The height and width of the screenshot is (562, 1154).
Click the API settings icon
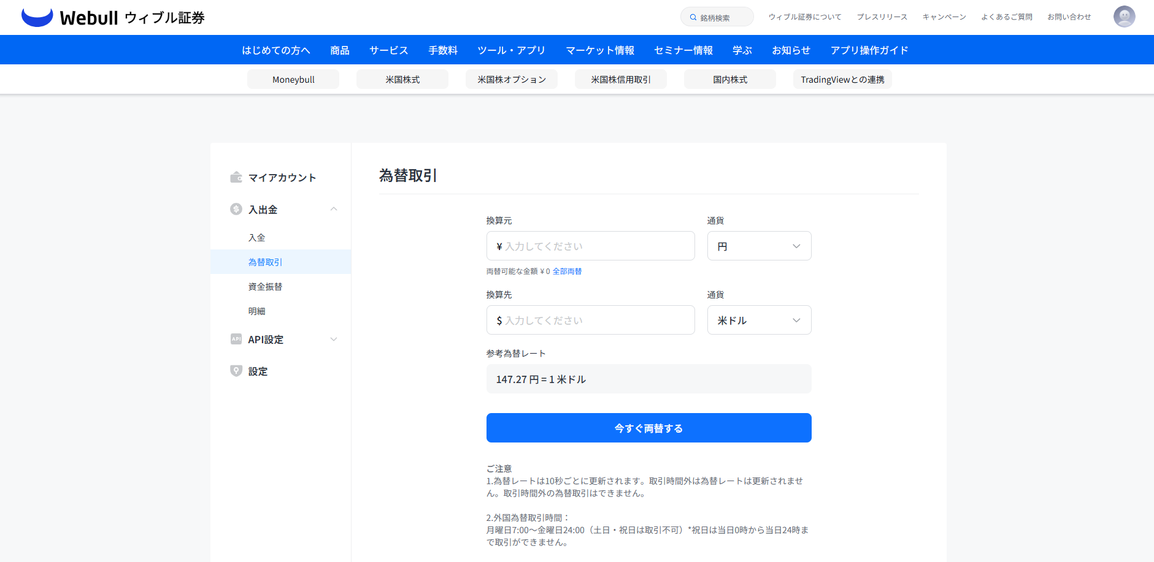(x=236, y=339)
